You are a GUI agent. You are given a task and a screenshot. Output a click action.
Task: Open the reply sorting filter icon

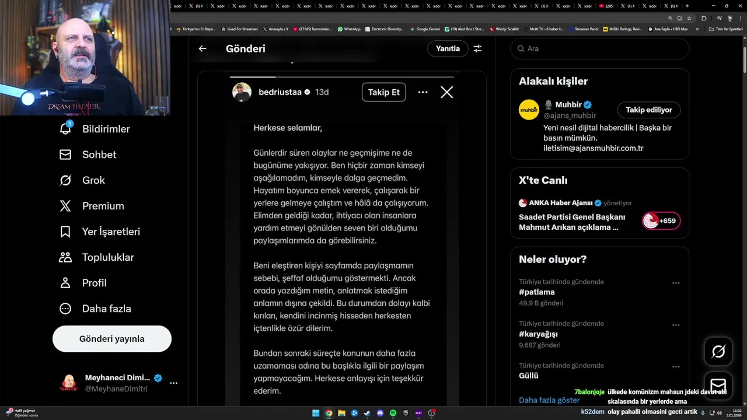coord(477,49)
